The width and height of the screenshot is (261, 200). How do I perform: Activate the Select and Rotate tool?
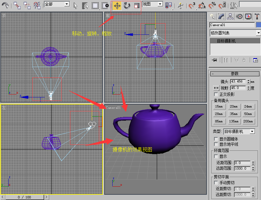click(127, 6)
